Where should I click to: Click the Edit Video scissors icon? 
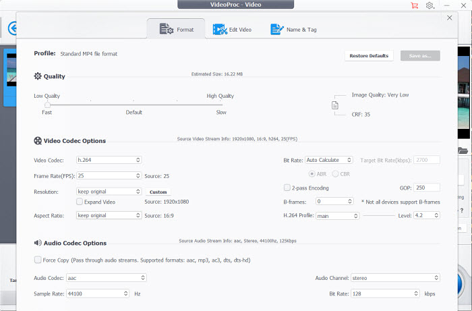[x=220, y=30]
